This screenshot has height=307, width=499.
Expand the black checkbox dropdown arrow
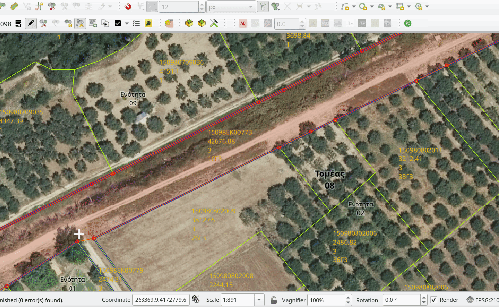click(x=127, y=23)
